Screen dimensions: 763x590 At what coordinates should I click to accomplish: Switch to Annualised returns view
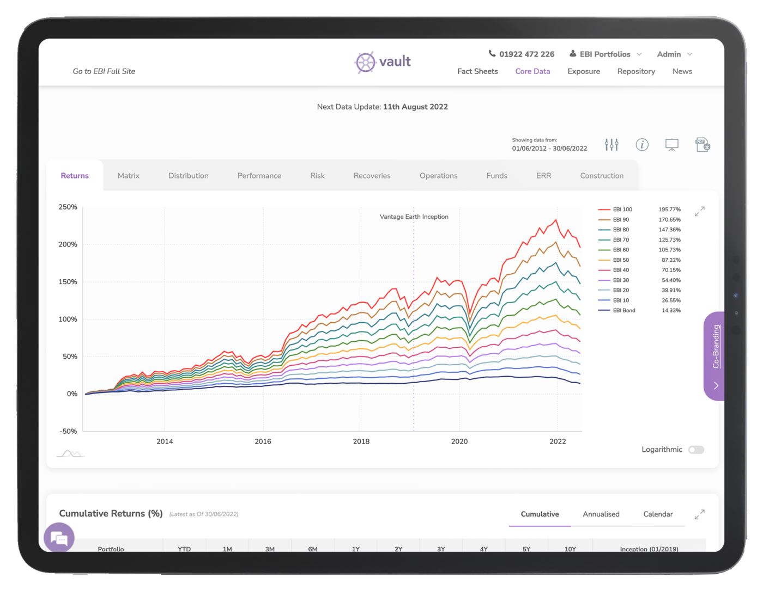click(601, 514)
